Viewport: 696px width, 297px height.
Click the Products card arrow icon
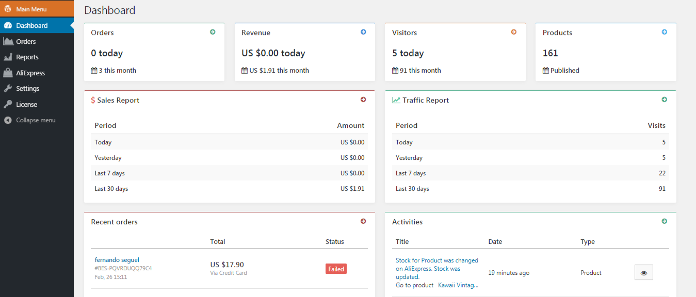(x=665, y=32)
